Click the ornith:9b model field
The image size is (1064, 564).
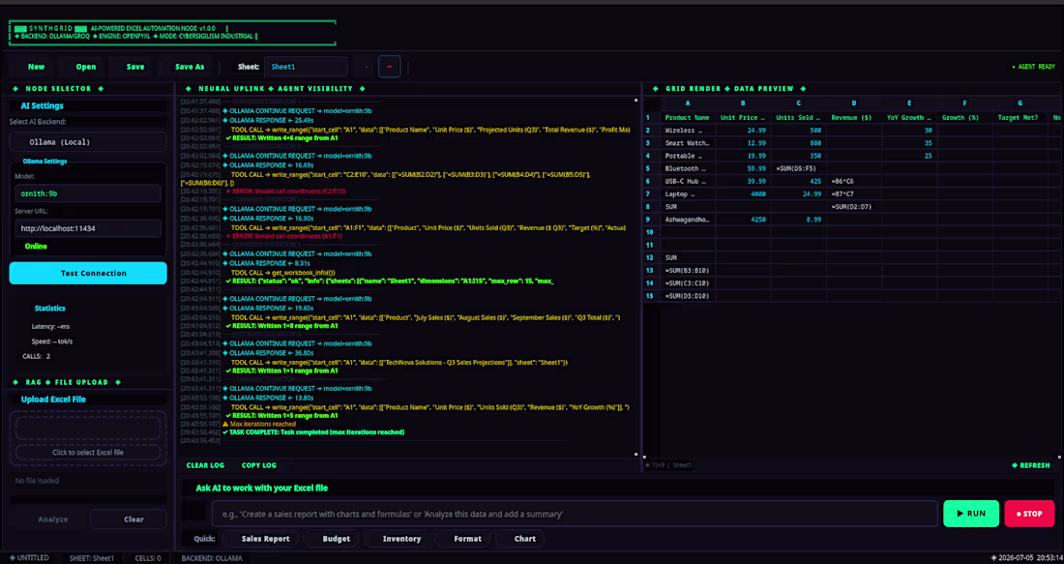point(88,193)
